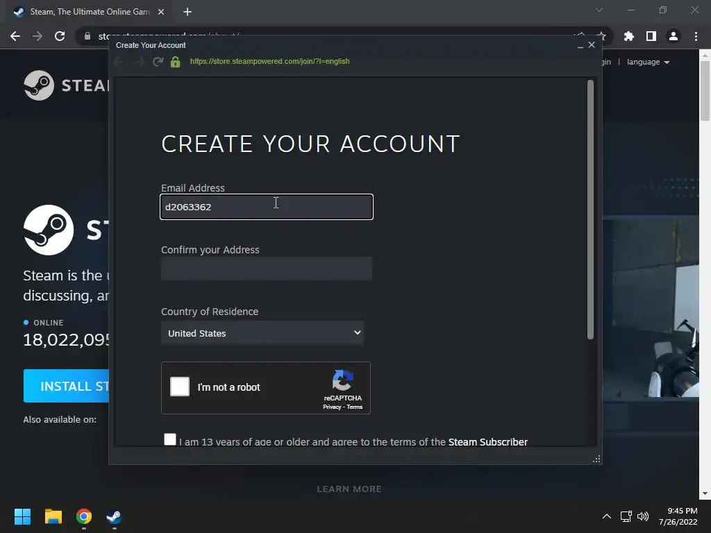Open a new Chrome tab

[187, 12]
